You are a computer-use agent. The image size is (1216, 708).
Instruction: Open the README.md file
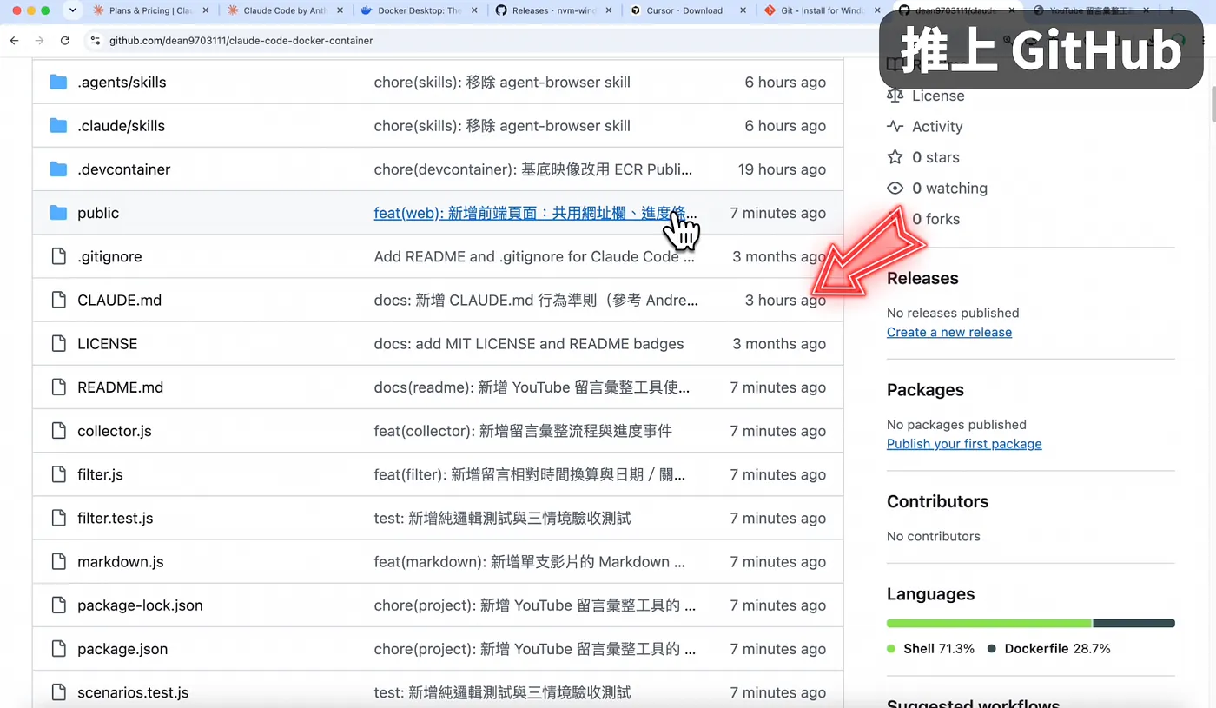click(x=120, y=387)
